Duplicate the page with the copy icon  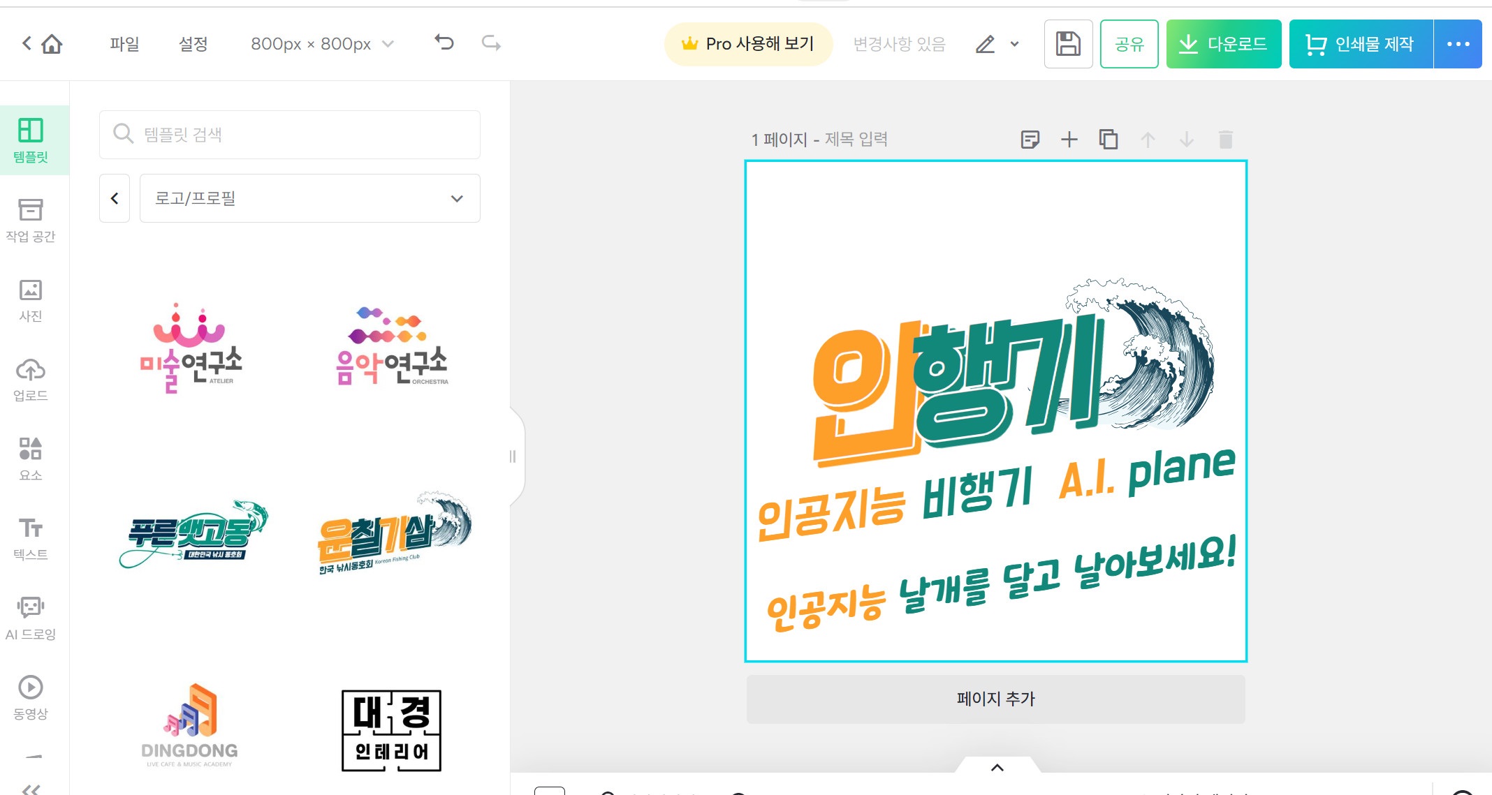(x=1109, y=140)
